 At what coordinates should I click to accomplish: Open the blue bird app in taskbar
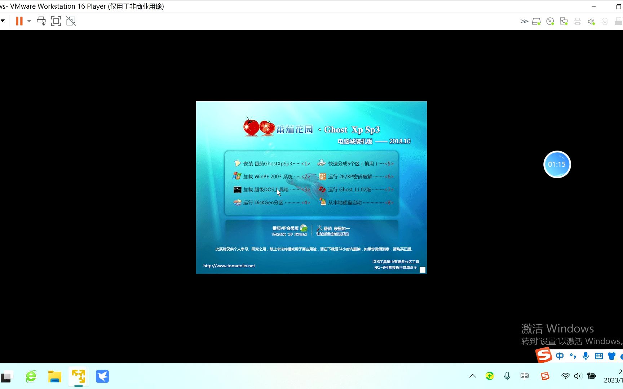point(102,377)
